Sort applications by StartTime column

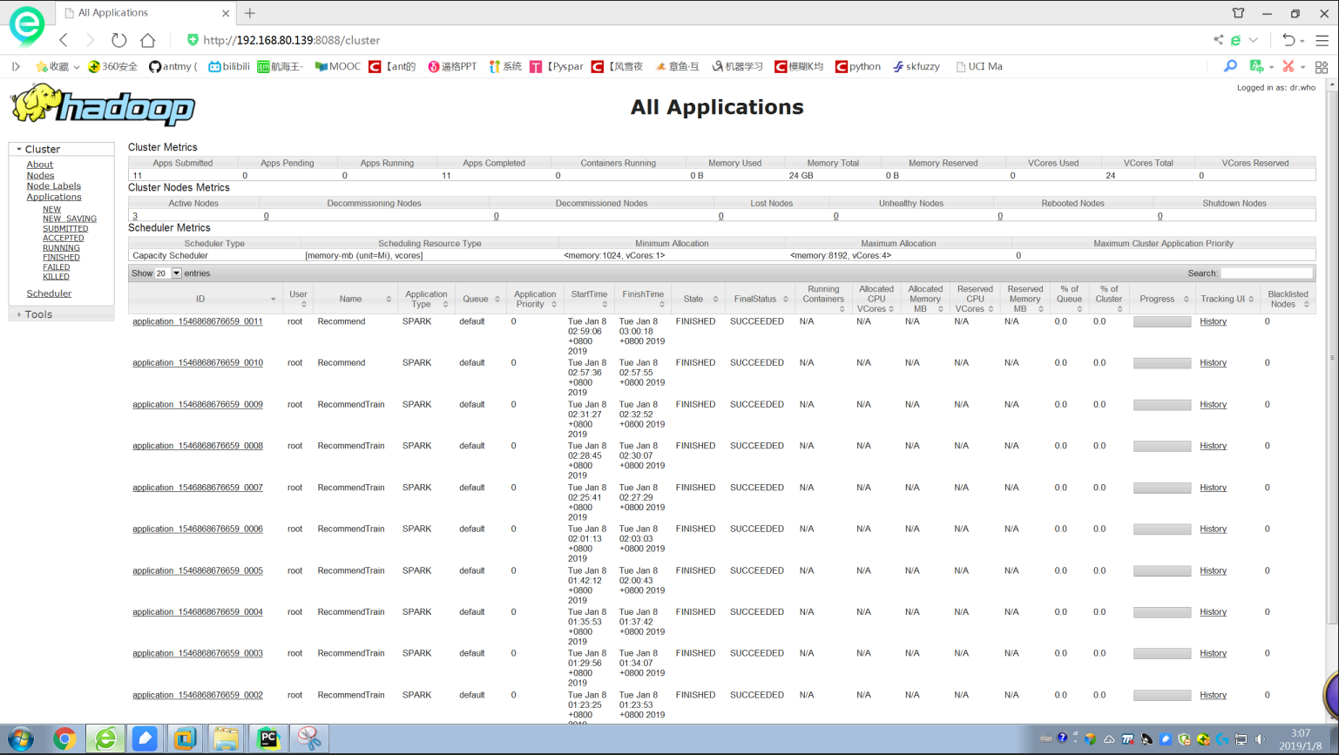589,299
